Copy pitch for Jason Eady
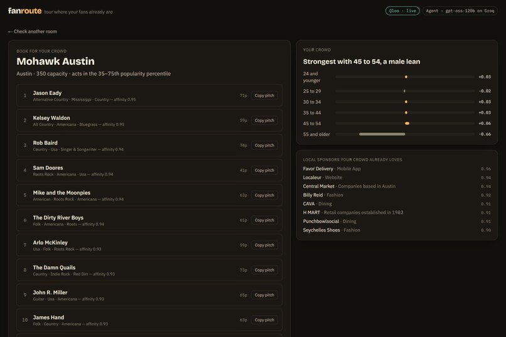506x337 pixels. [264, 95]
